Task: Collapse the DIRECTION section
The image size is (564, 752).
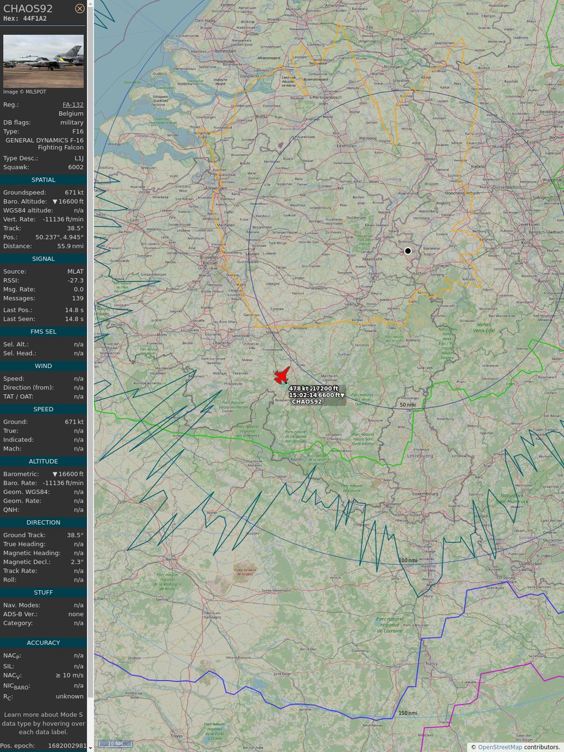Action: (44, 522)
